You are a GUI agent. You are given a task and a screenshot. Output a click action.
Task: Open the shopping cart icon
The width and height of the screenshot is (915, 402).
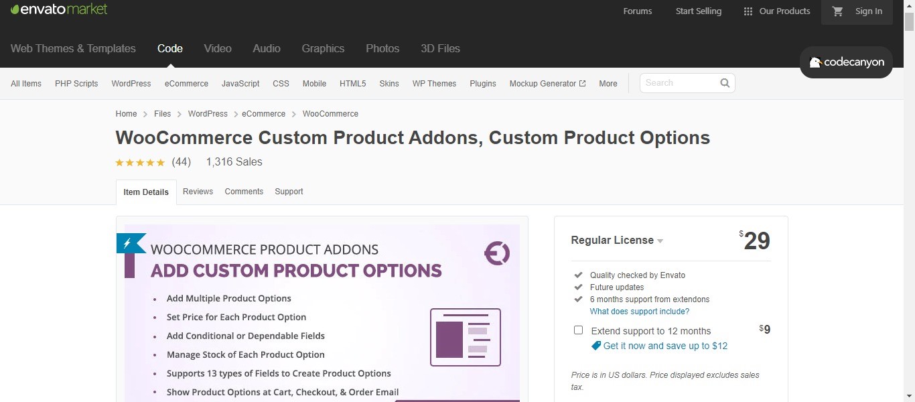[837, 11]
